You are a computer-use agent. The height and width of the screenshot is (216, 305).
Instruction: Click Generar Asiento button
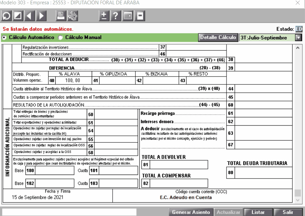tap(191, 212)
